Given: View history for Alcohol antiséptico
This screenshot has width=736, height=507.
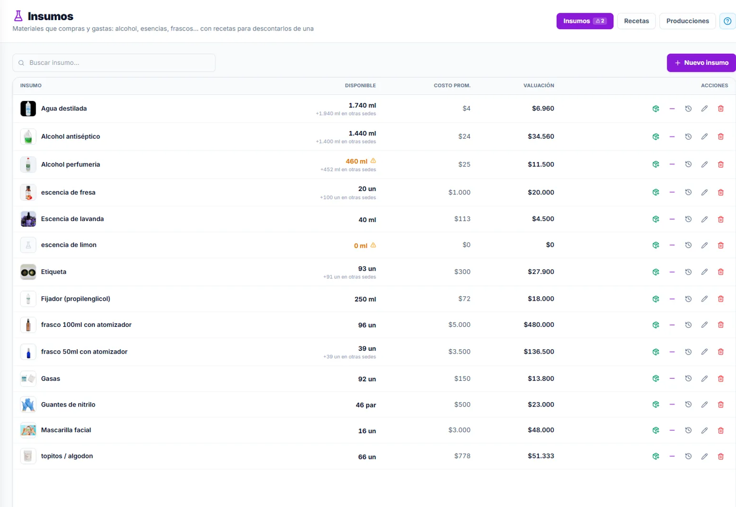Looking at the screenshot, I should point(688,137).
